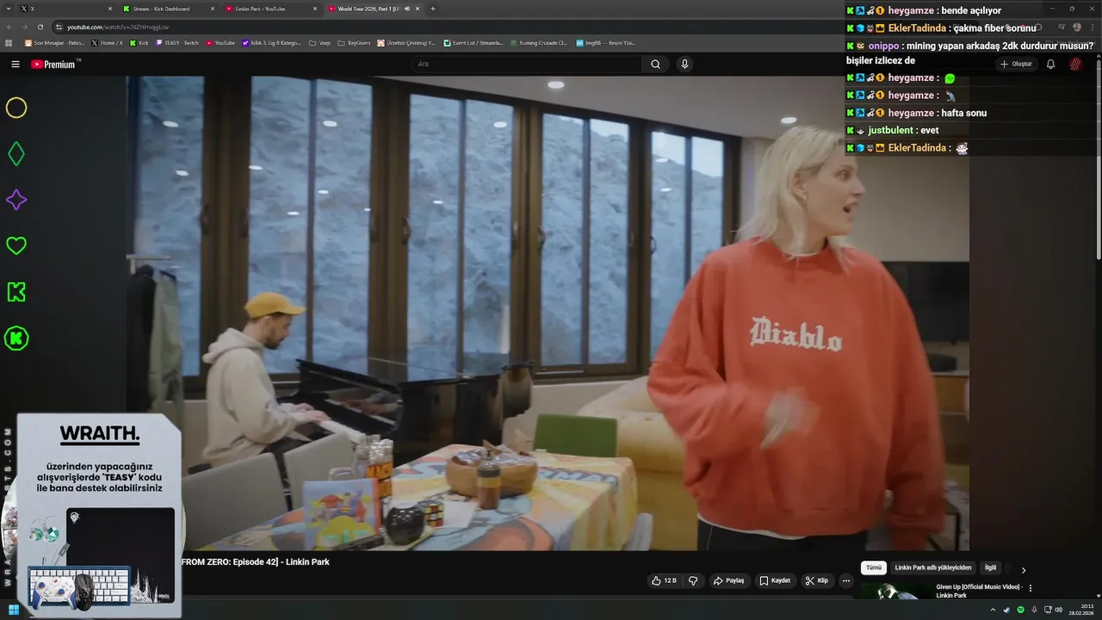Expand the tab search dropdown arrow
This screenshot has height=620, width=1102.
point(9,9)
